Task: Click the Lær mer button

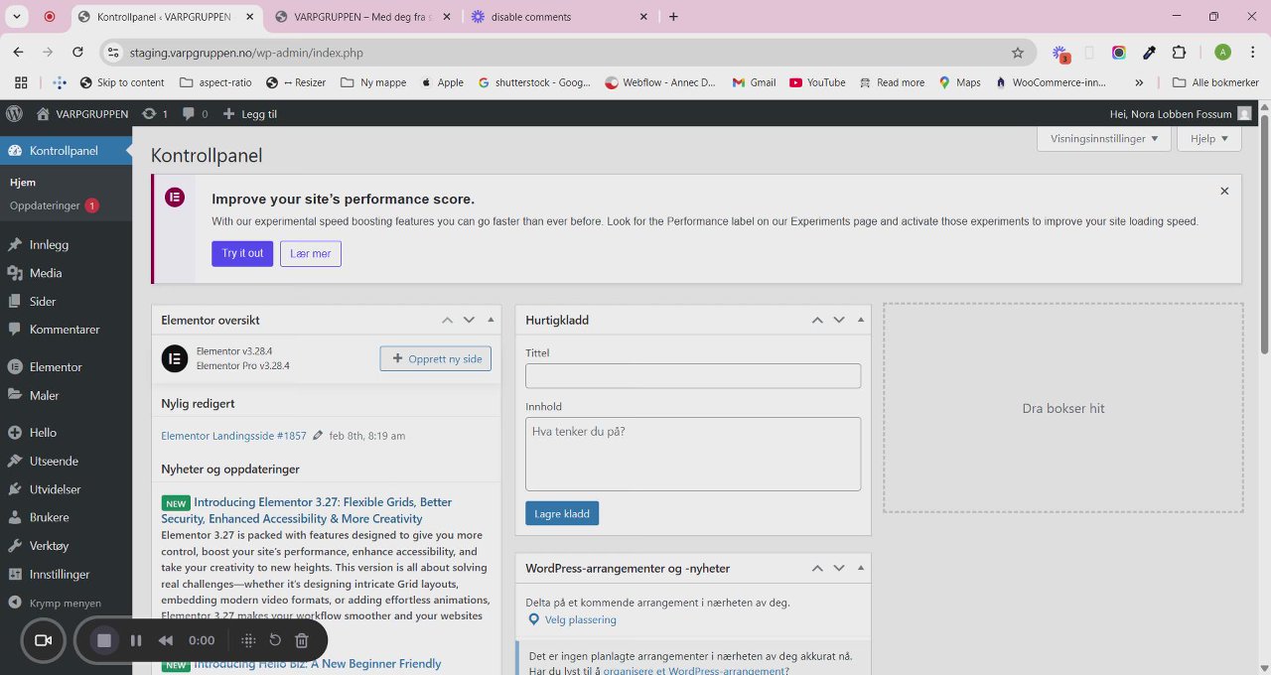Action: coord(311,253)
